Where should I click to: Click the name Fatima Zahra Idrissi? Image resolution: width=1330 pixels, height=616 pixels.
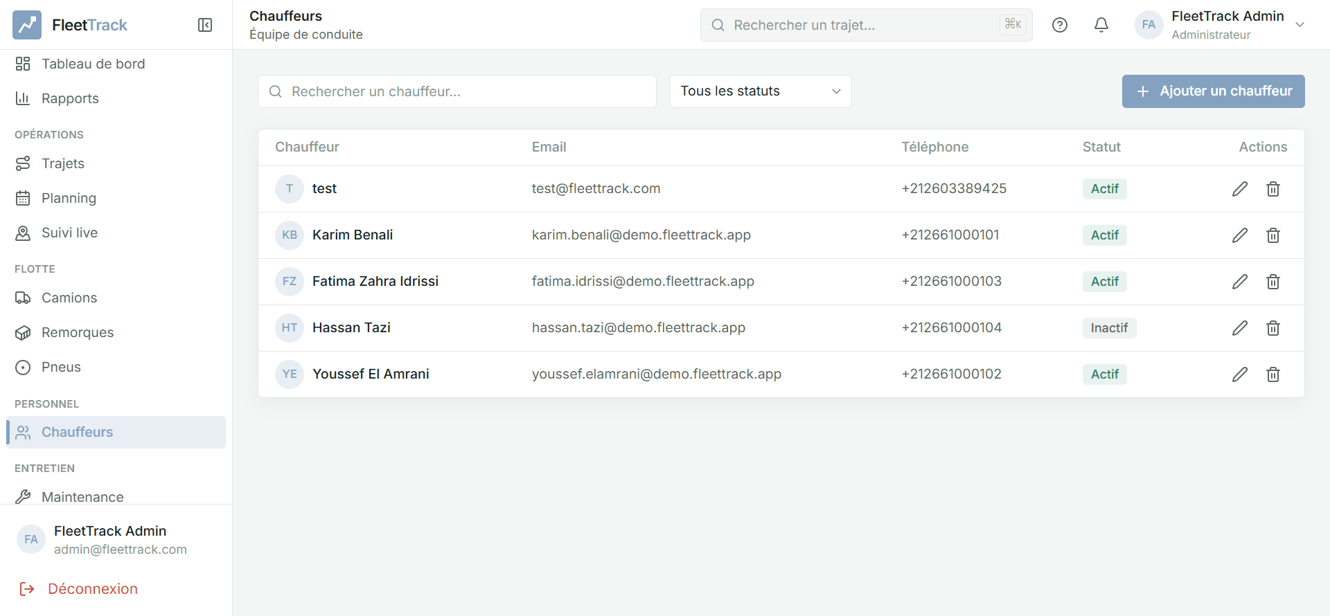pos(375,282)
